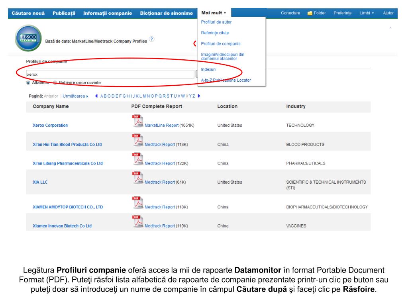Image resolution: width=408 pixels, height=306 pixels.
Task: Click the Company Name column header
Action: tap(51, 106)
